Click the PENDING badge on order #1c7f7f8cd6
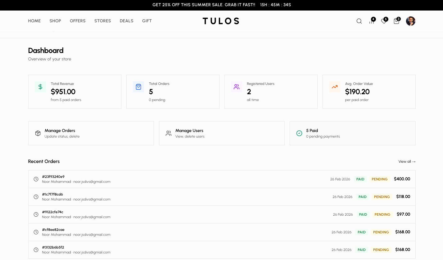 [382, 197]
